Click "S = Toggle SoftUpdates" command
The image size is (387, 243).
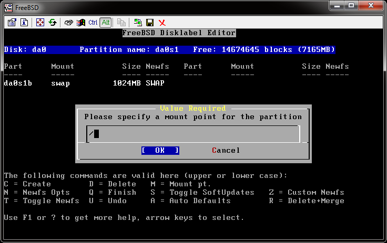coord(202,192)
